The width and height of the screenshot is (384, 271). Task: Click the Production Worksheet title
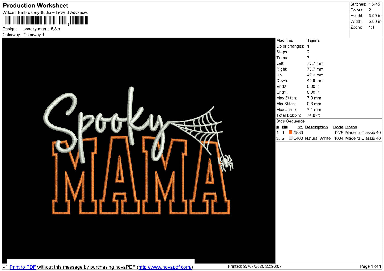coord(36,6)
